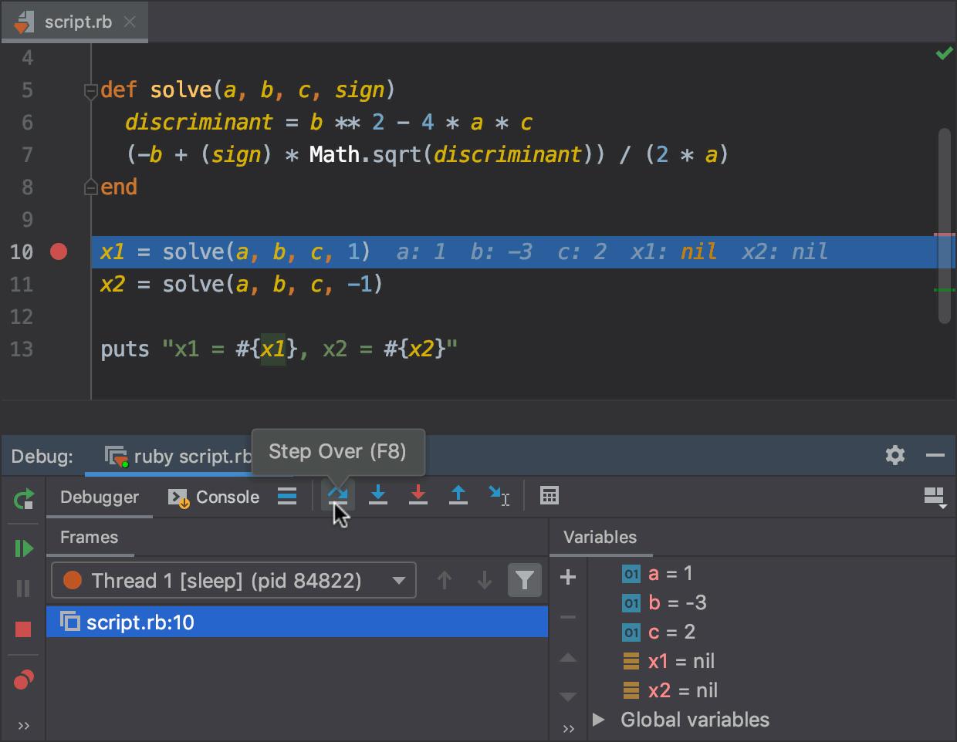Click the Step Out icon
957x742 pixels.
[458, 496]
